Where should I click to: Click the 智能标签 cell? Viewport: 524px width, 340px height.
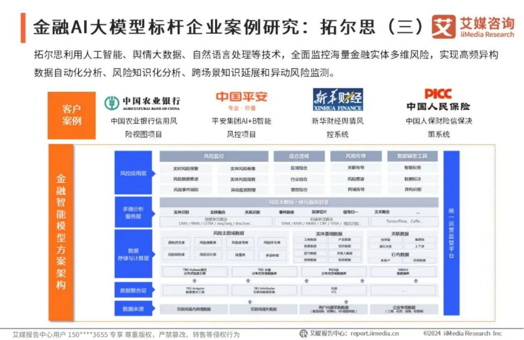click(413, 168)
